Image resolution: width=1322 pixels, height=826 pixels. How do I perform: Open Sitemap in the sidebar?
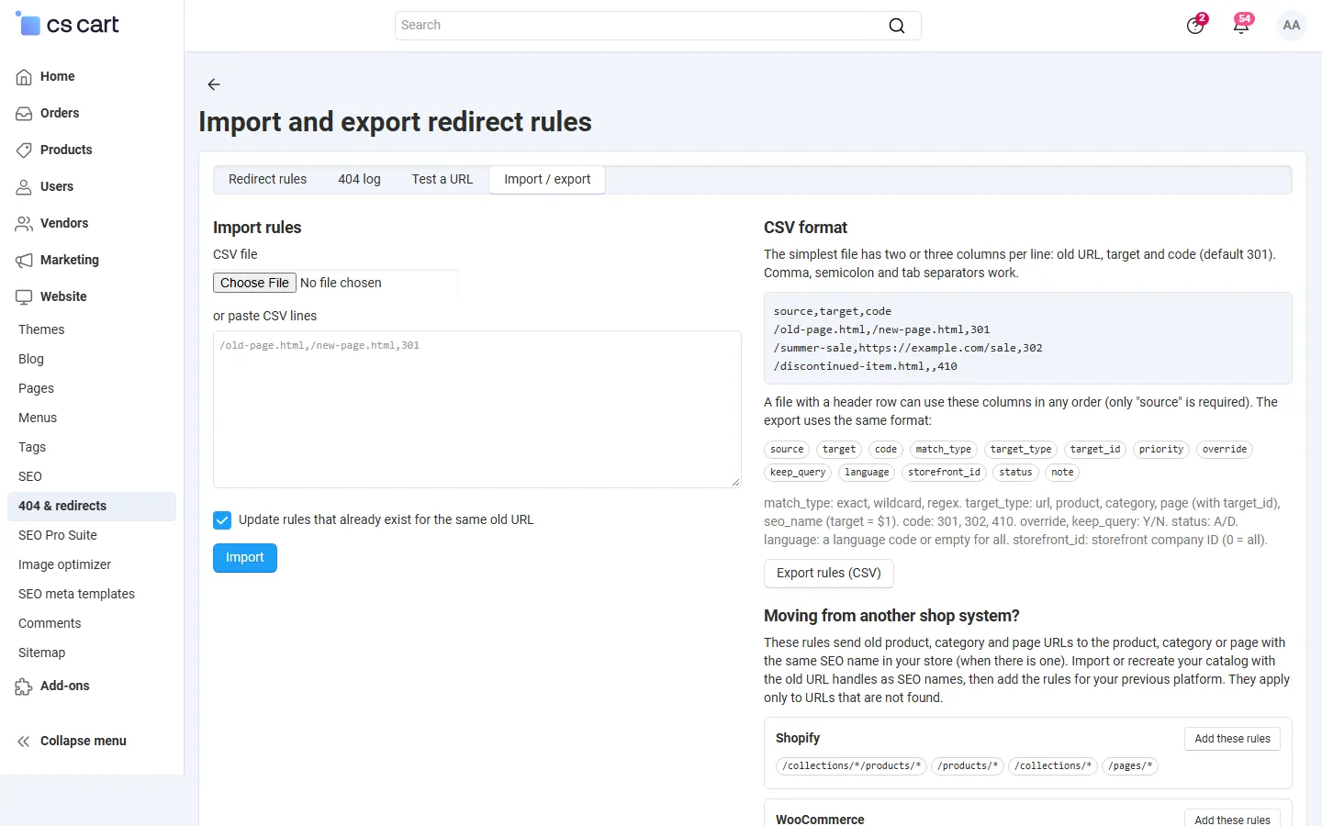(x=42, y=653)
